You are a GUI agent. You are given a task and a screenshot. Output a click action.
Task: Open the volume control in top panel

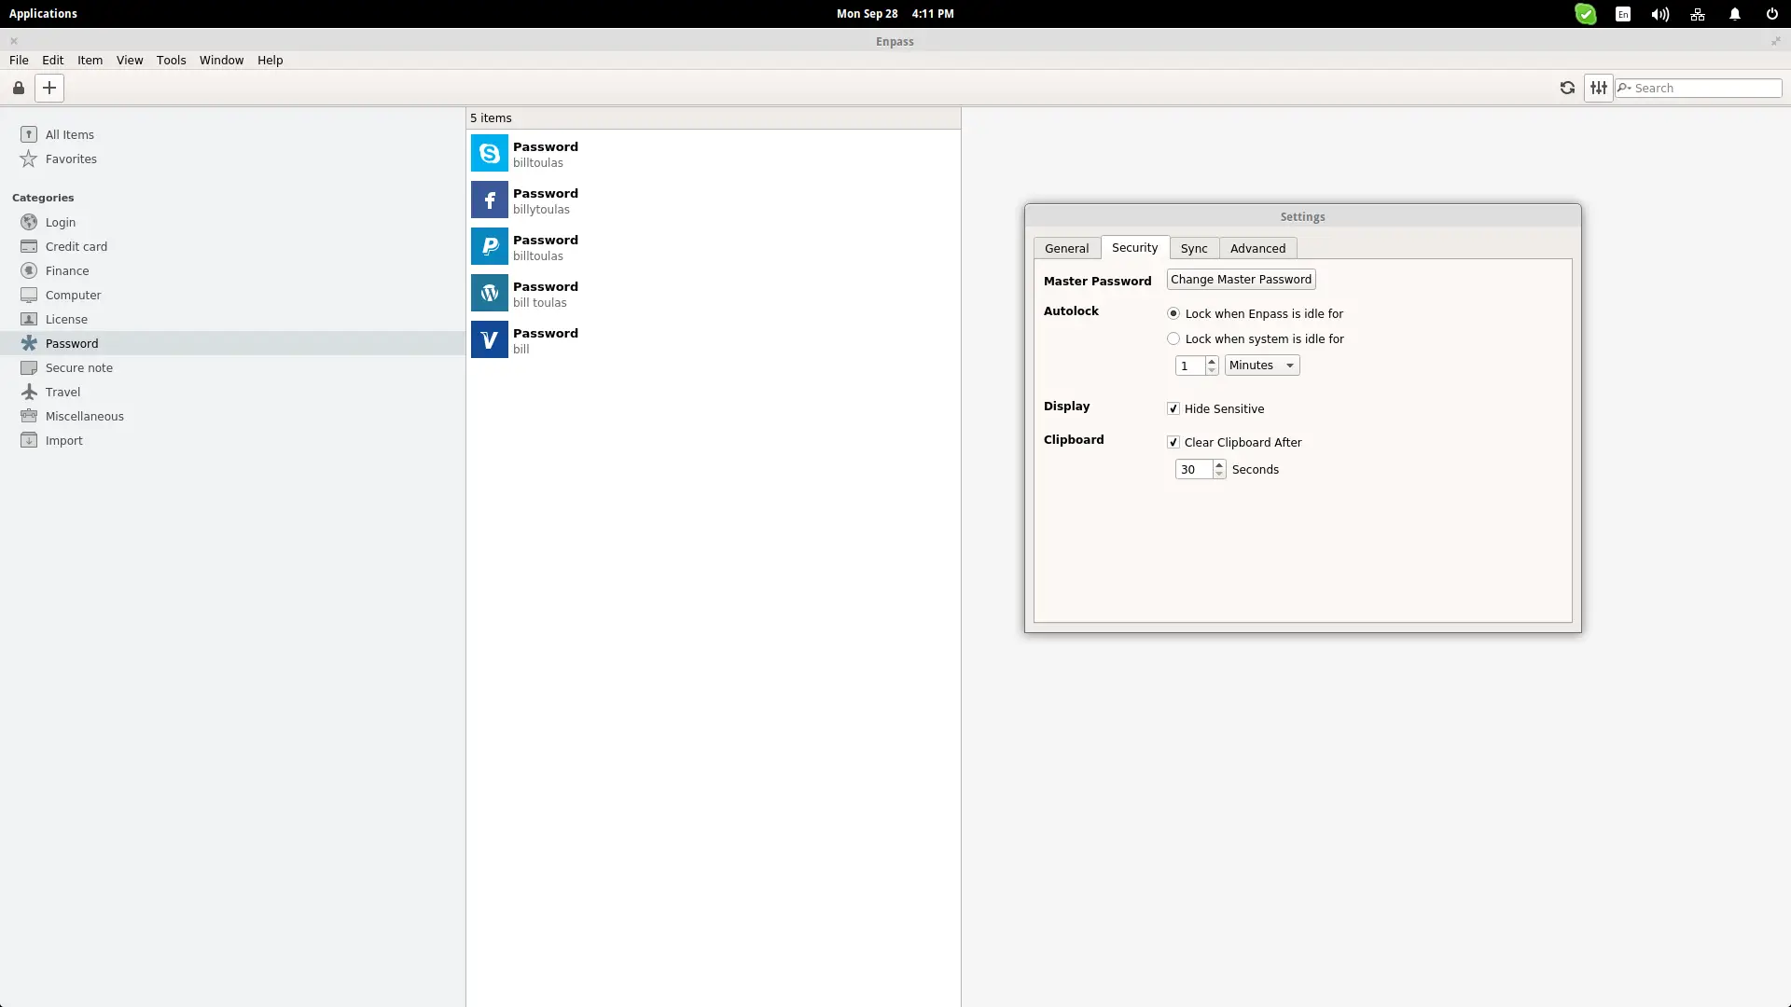(1660, 14)
